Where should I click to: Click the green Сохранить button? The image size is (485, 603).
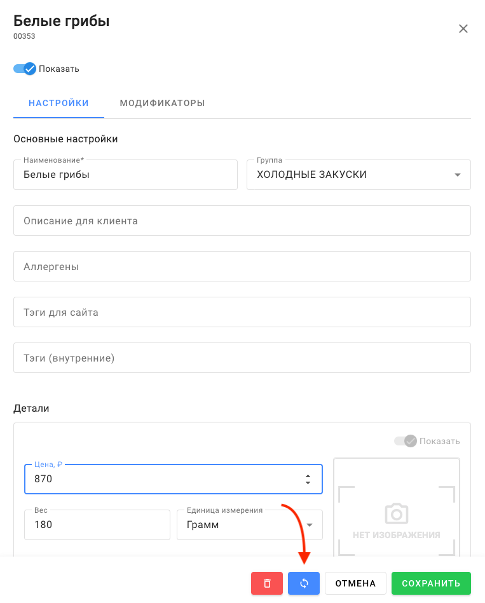click(x=431, y=583)
